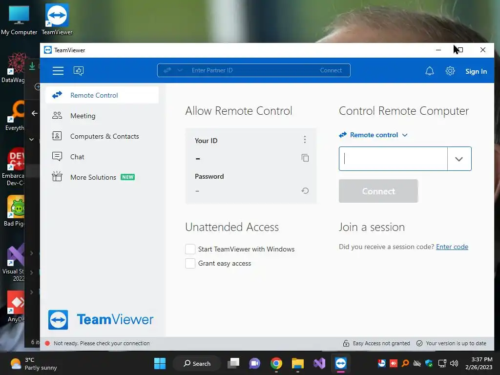Click the Easy Access not granted lock icon

coord(346,343)
